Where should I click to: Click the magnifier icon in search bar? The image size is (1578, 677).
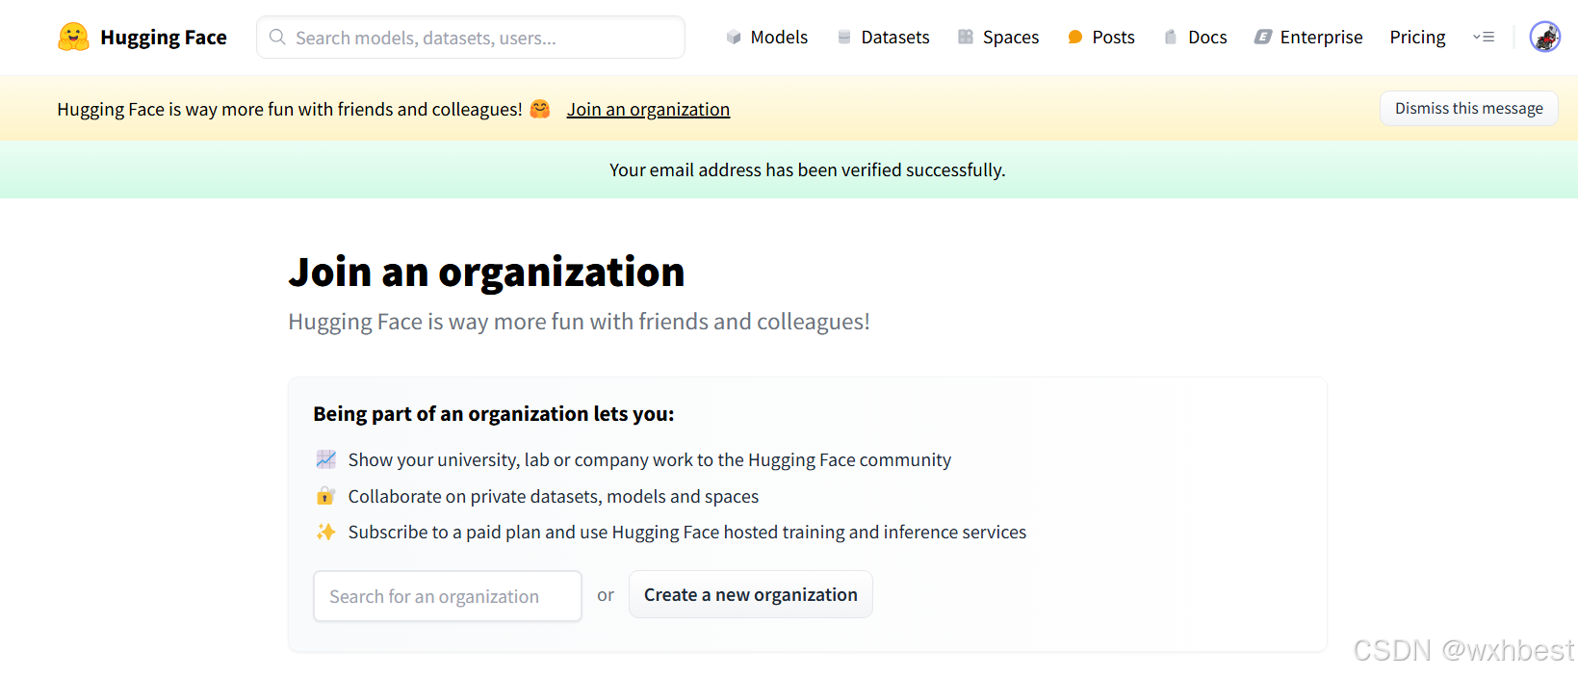[277, 38]
